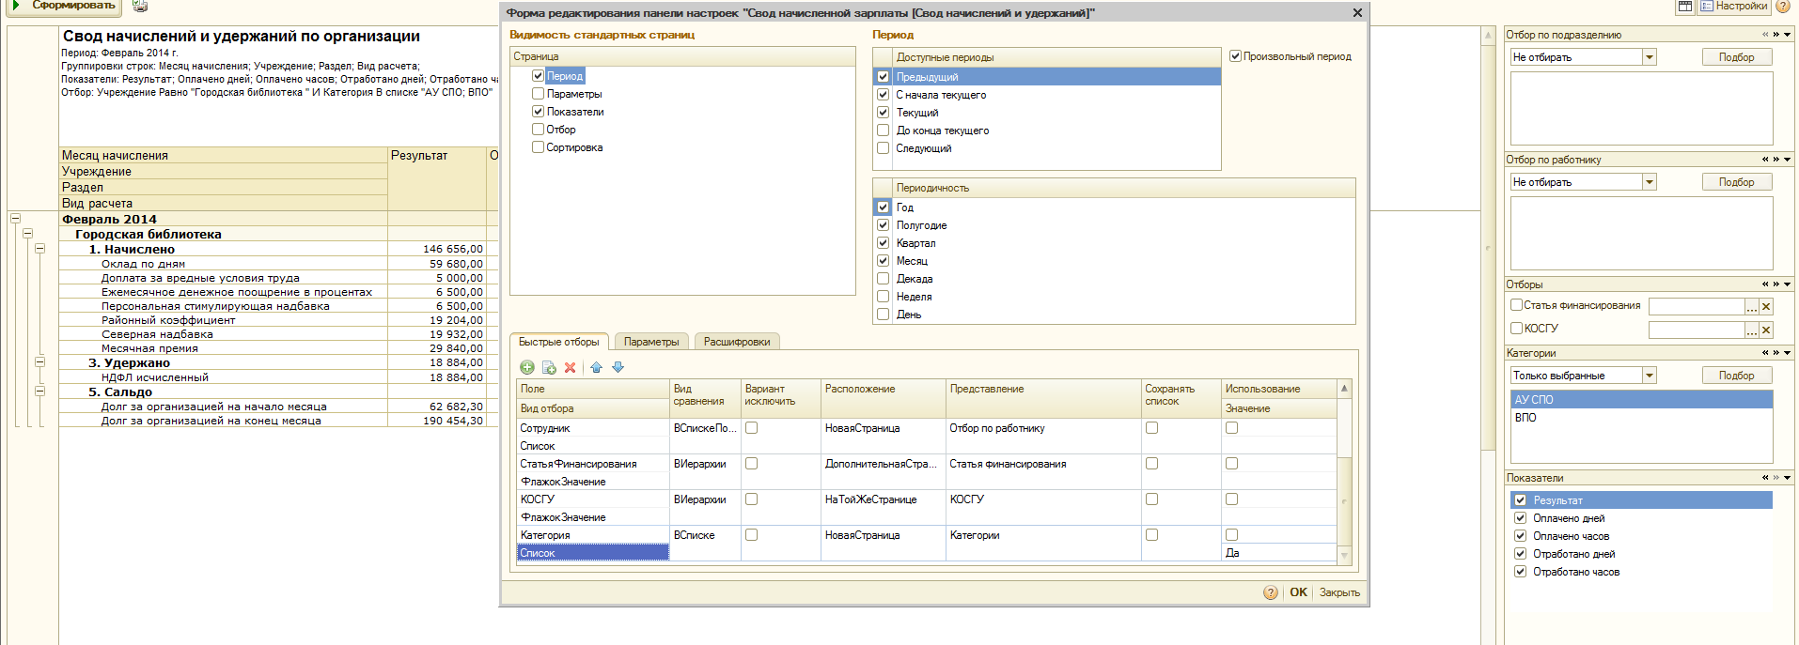Screen dimensions: 1799x645
Task: Move filter row down with blue arrow
Action: 618,368
